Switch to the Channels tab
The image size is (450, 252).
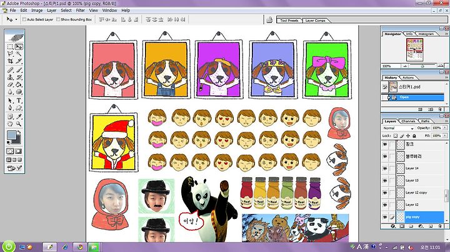[408, 121]
